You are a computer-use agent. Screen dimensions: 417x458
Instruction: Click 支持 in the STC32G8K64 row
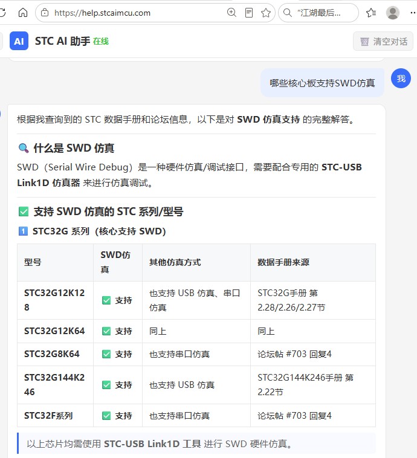tap(117, 354)
